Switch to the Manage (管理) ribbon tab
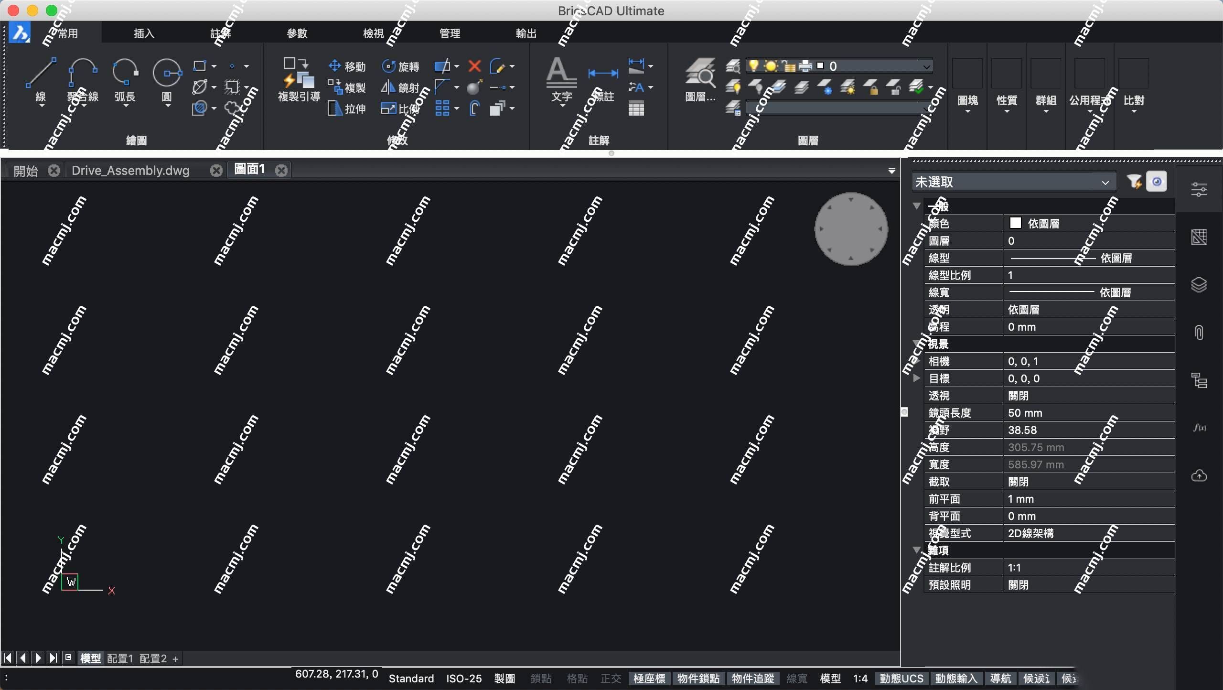This screenshot has width=1223, height=690. pos(450,33)
